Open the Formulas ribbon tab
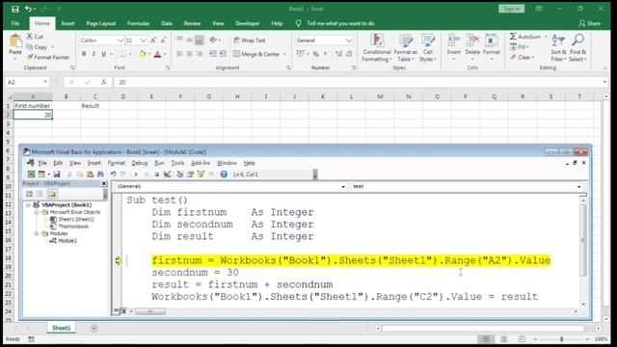 tap(138, 23)
